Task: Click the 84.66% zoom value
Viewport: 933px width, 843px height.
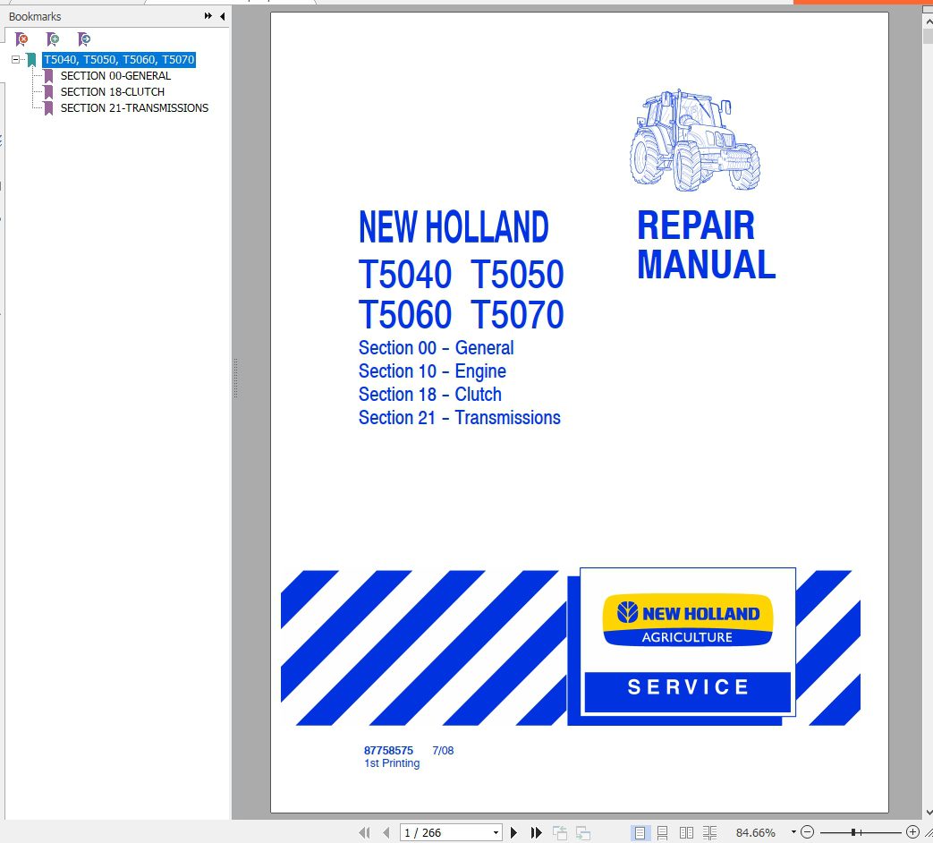Action: 755,832
